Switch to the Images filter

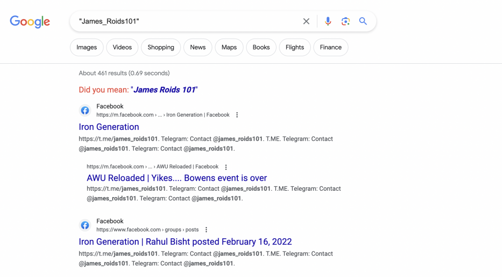point(86,48)
